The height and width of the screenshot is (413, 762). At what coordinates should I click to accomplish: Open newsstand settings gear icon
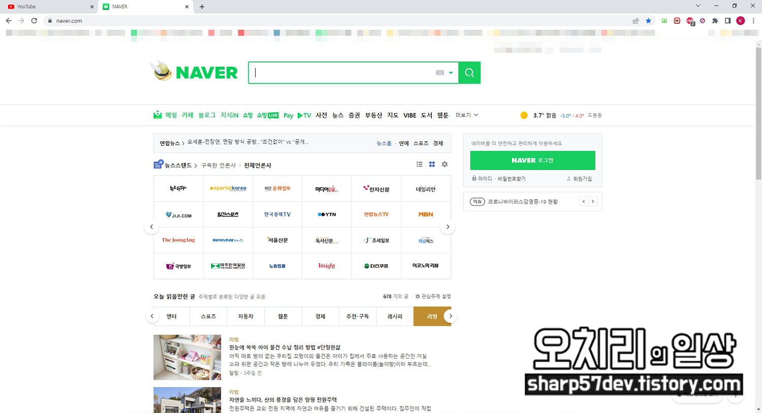coord(444,164)
